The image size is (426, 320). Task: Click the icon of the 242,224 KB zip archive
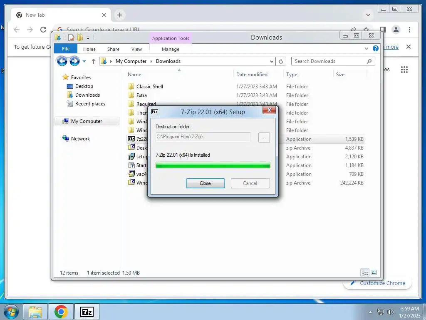click(x=131, y=182)
